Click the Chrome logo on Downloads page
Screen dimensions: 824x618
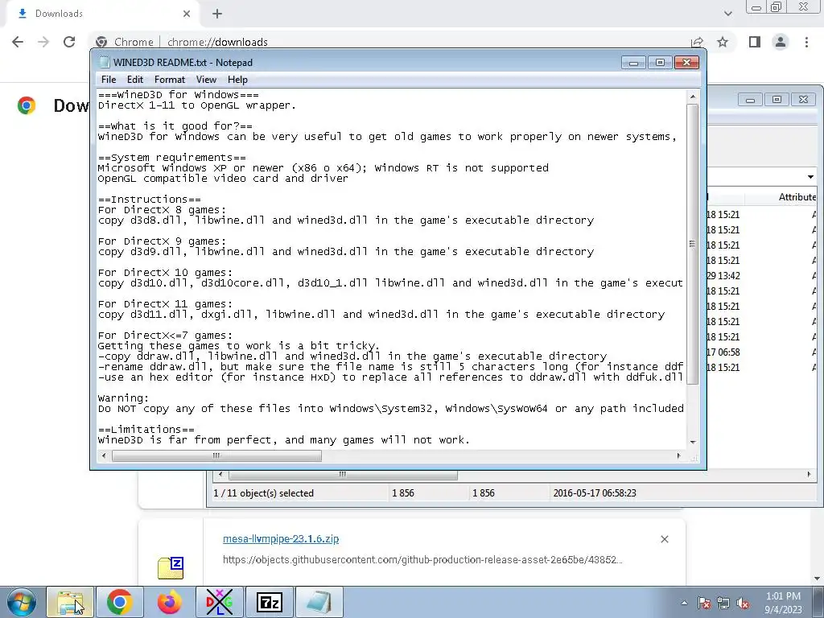click(x=27, y=105)
